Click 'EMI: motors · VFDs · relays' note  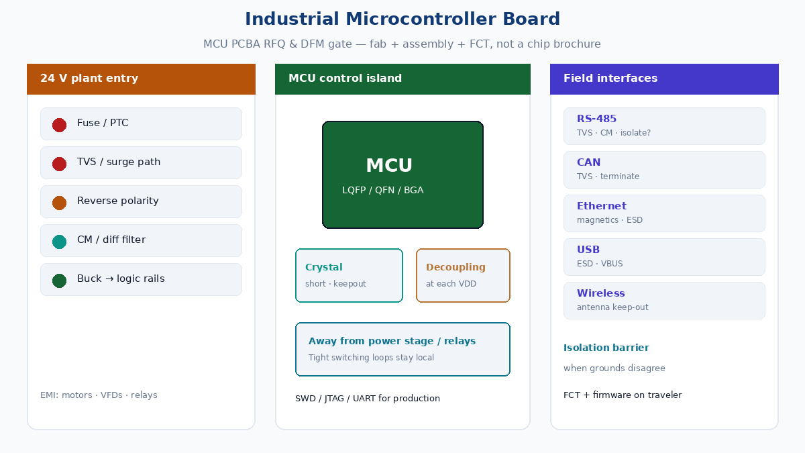click(99, 395)
